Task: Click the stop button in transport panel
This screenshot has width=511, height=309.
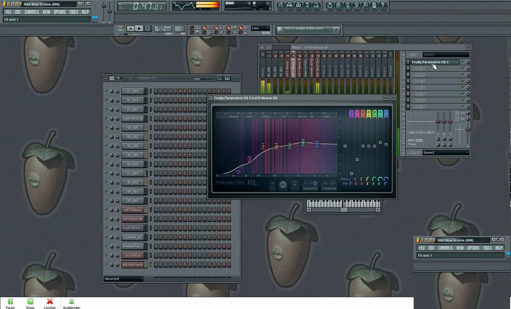Action: (x=139, y=29)
